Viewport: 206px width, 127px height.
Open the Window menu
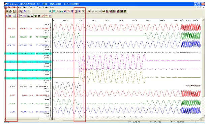[x=46, y=7]
